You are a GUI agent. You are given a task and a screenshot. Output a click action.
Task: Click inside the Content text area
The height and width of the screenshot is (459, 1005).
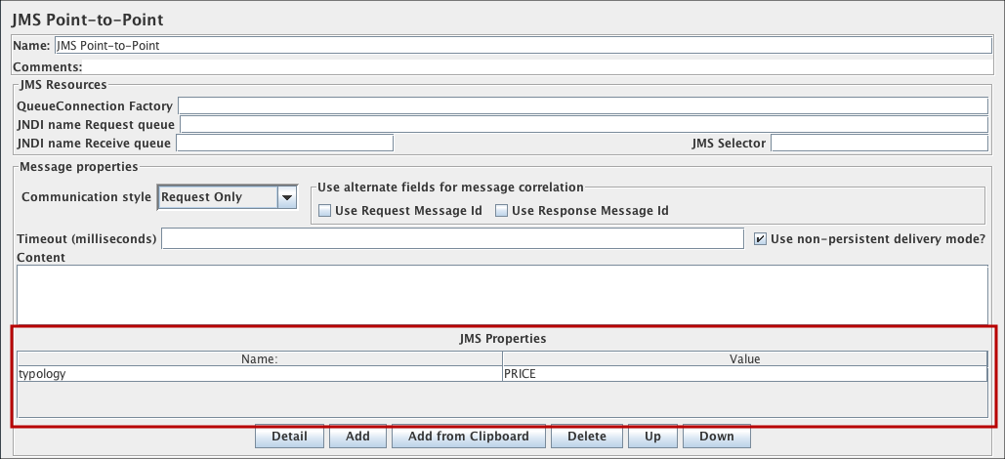(502, 292)
